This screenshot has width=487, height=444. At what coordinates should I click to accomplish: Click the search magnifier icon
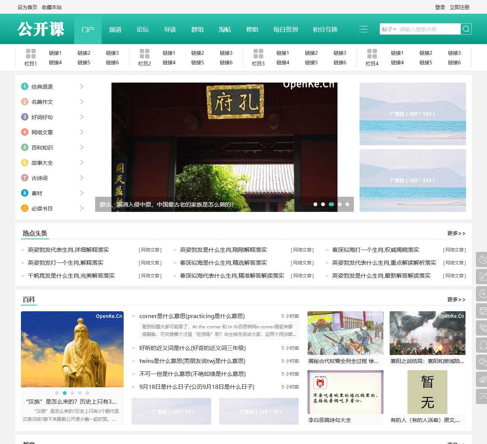click(466, 29)
